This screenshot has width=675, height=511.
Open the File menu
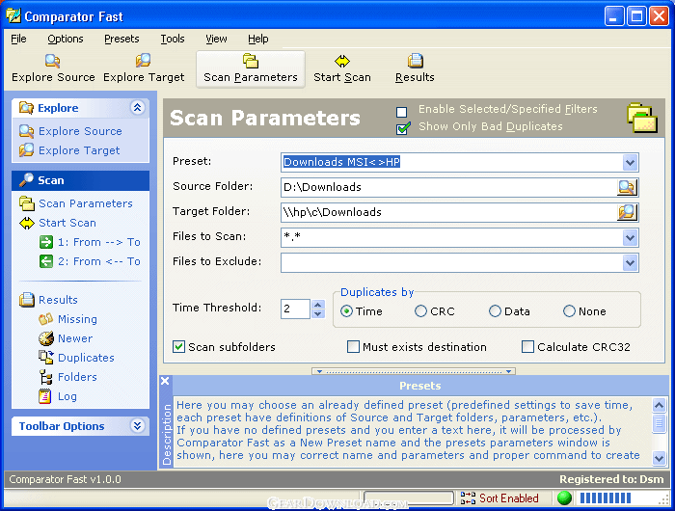click(x=18, y=39)
